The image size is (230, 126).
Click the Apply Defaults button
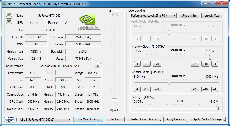pos(175,119)
